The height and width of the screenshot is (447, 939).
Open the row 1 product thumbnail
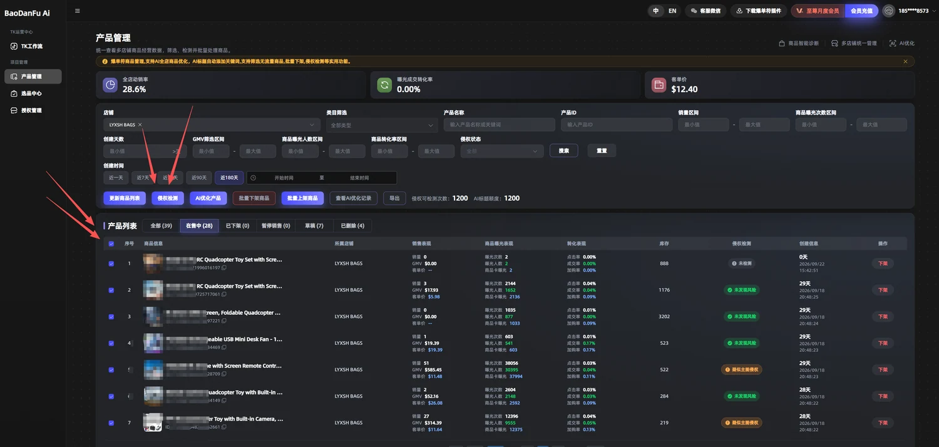click(153, 264)
